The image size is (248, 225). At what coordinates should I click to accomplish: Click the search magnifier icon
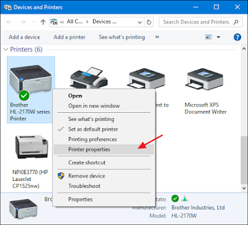point(236,22)
